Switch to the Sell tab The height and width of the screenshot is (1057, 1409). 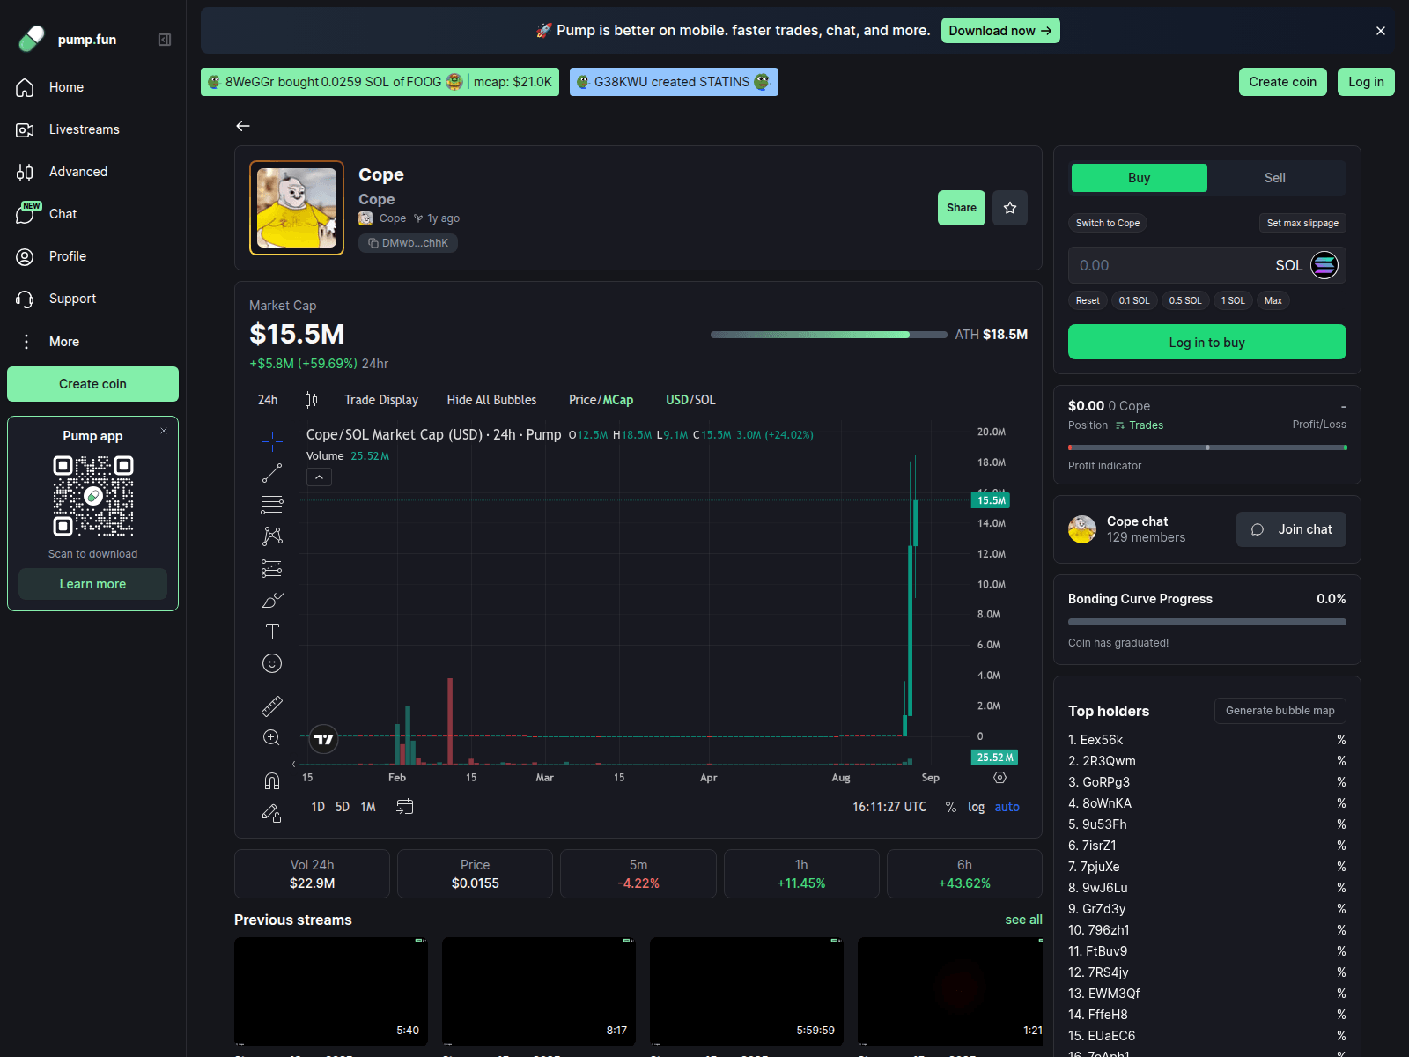coord(1275,178)
